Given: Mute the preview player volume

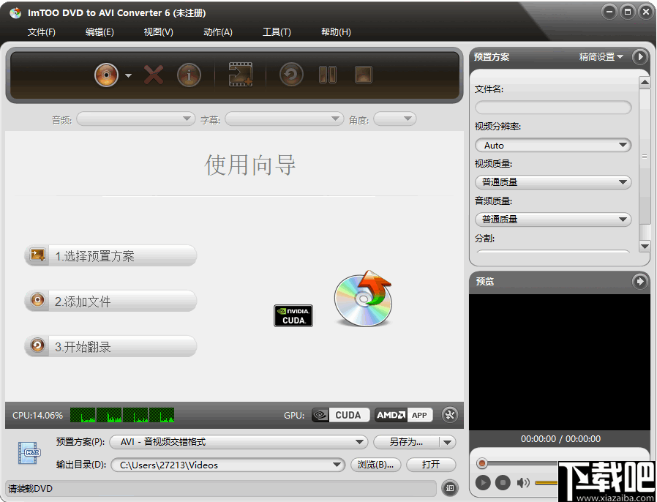Looking at the screenshot, I should (x=522, y=482).
